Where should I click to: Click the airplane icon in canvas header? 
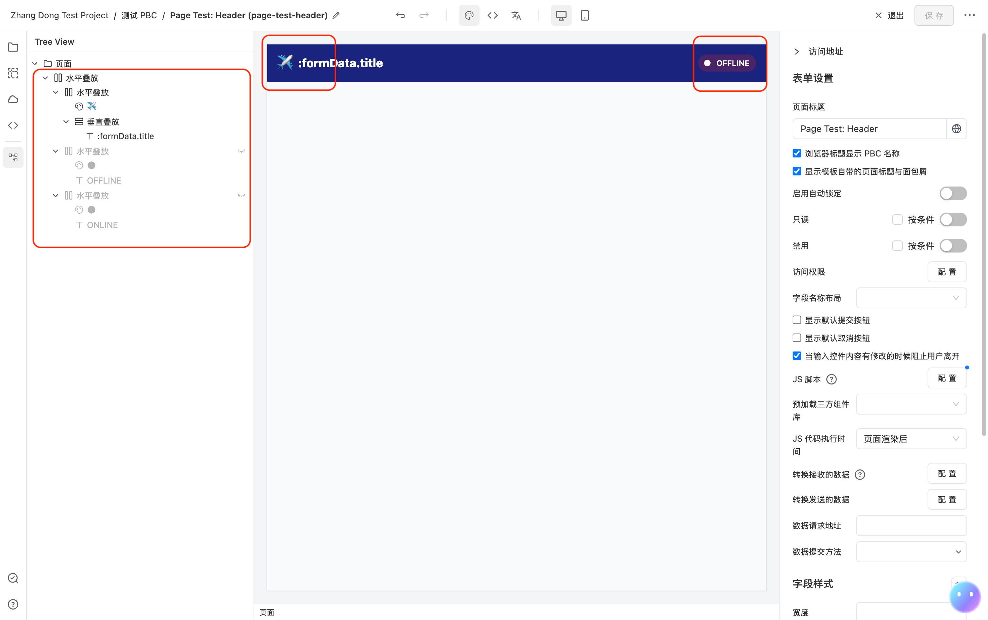(285, 63)
